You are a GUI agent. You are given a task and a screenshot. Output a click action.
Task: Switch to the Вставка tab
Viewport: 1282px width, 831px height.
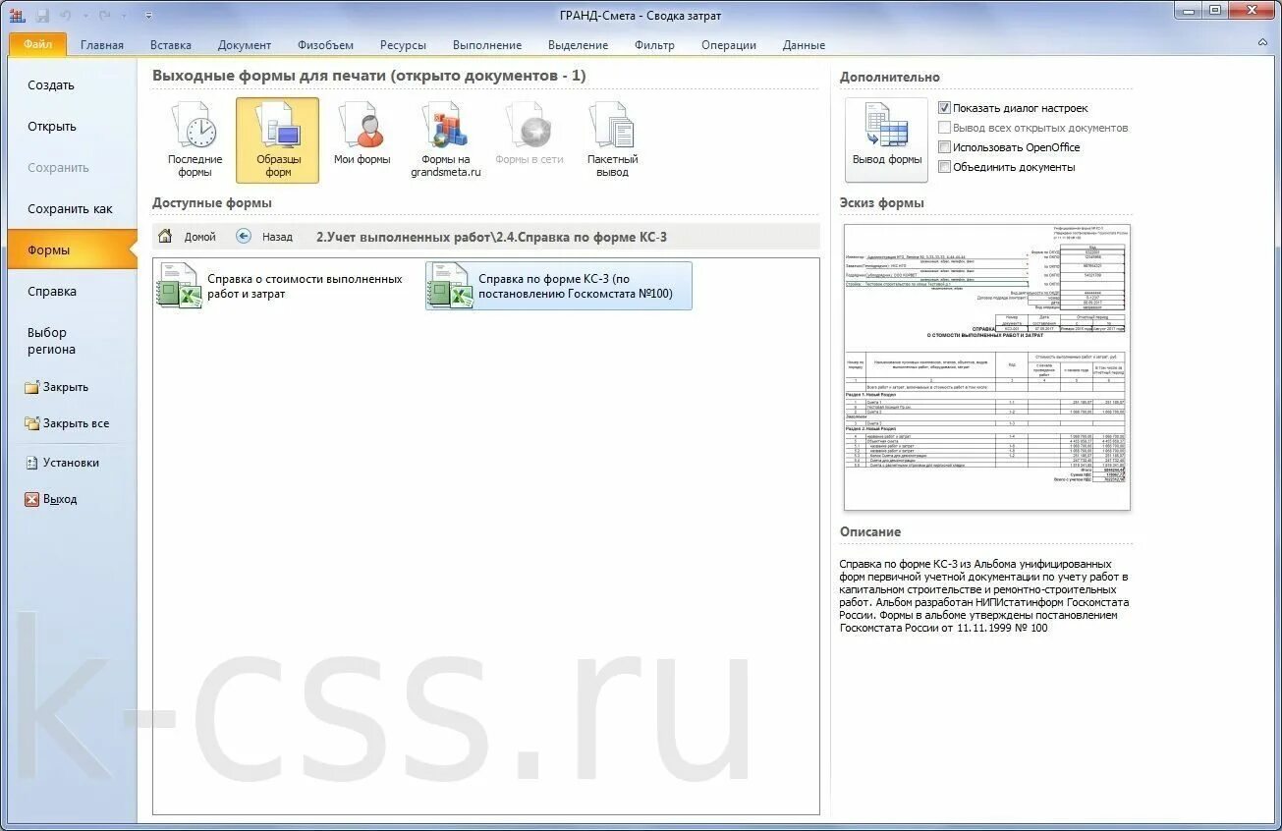coord(171,45)
